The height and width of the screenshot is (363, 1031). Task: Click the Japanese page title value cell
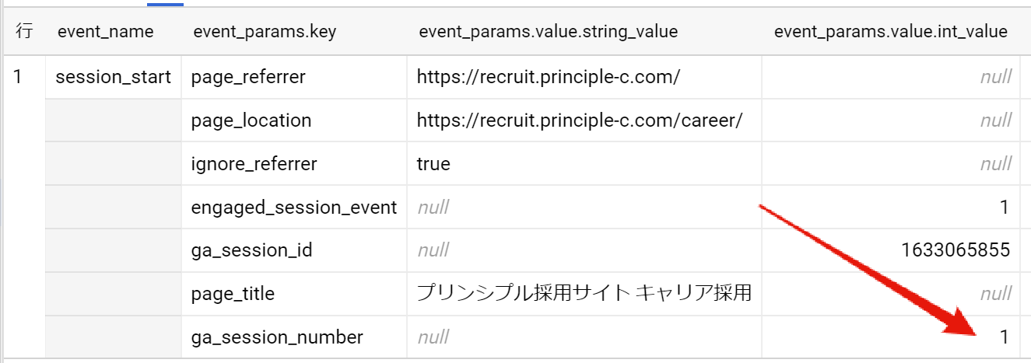coord(584,294)
